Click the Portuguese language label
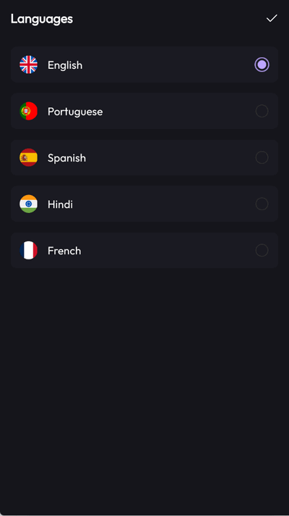This screenshot has height=516, width=289. (75, 112)
